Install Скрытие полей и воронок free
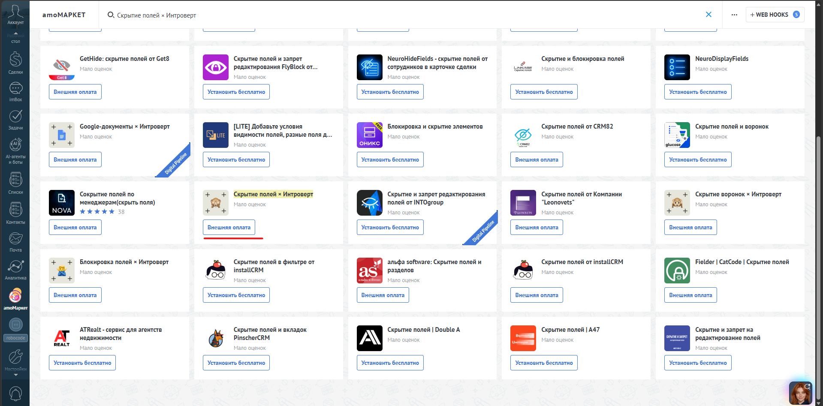 point(698,159)
